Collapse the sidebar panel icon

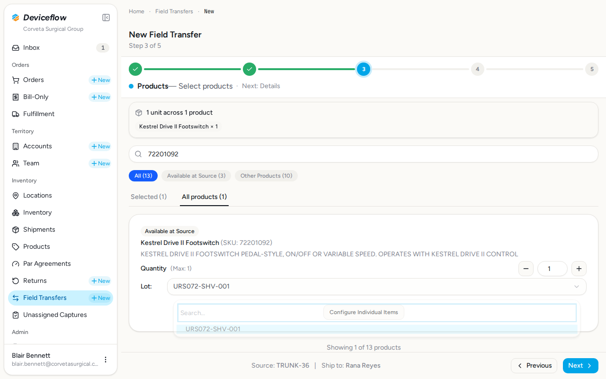point(106,18)
